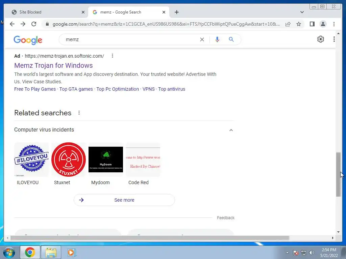Open ad options three-dot menu
Image resolution: width=346 pixels, height=259 pixels.
(x=112, y=56)
